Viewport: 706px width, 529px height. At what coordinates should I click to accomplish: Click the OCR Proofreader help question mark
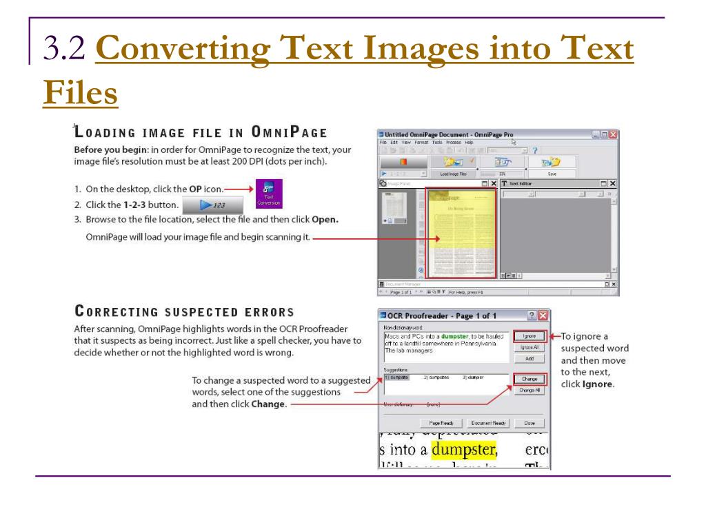pos(532,315)
